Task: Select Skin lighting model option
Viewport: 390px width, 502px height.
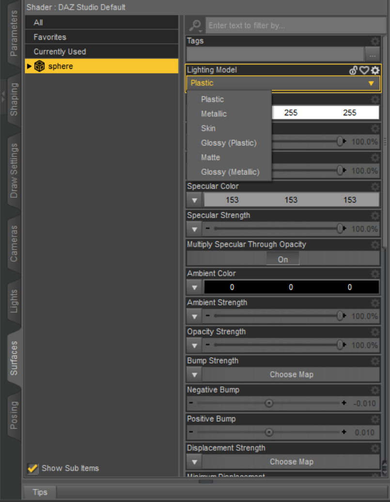Action: pyautogui.click(x=229, y=128)
